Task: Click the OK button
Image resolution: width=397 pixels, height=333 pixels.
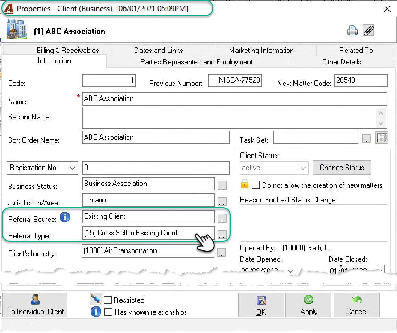Action: pyautogui.click(x=261, y=305)
